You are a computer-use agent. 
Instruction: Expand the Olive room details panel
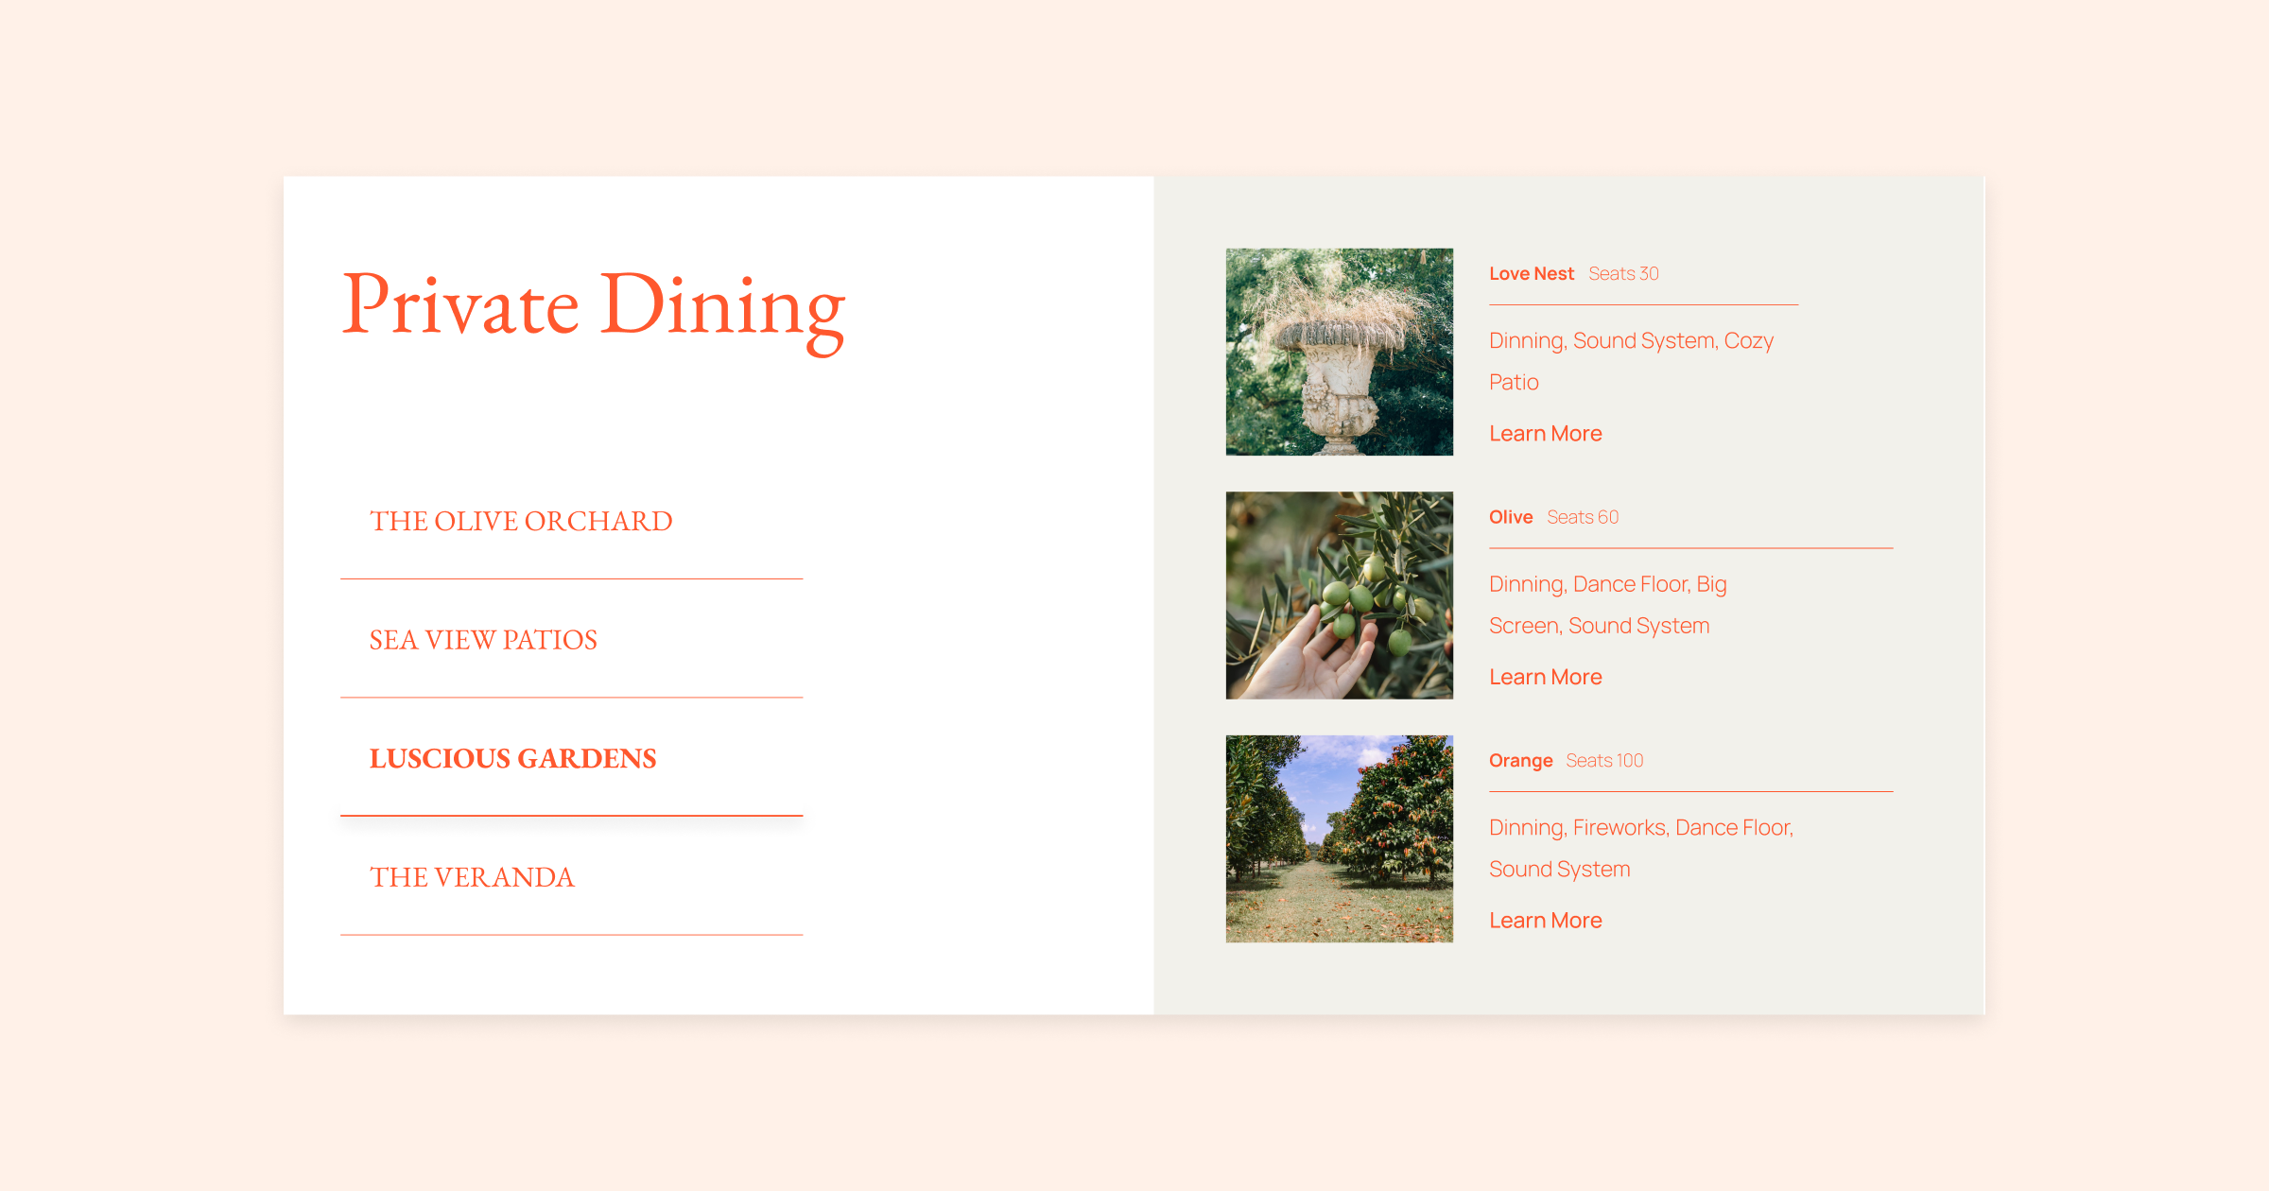click(x=1546, y=677)
